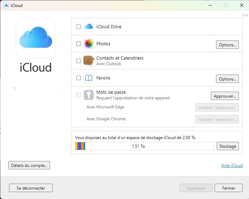Click the iCloud Drive cloud icon
The image size is (249, 199).
tap(89, 26)
